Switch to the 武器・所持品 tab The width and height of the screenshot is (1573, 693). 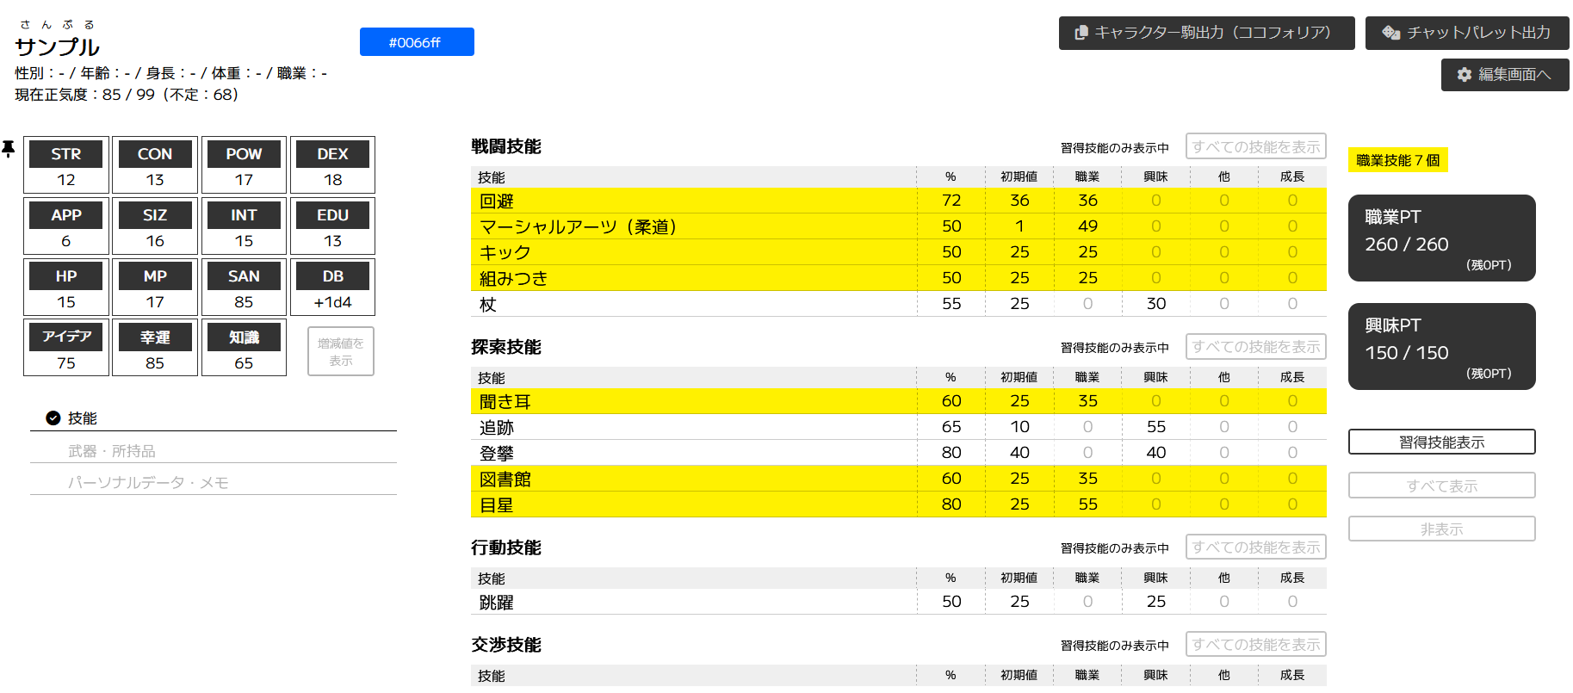coord(112,451)
